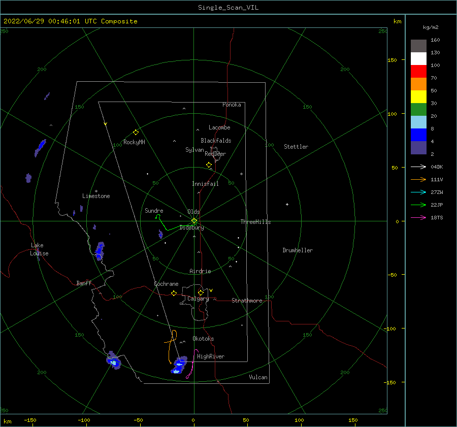This screenshot has height=427, width=457.
Task: Click the RockyMH label
Action: click(x=134, y=142)
